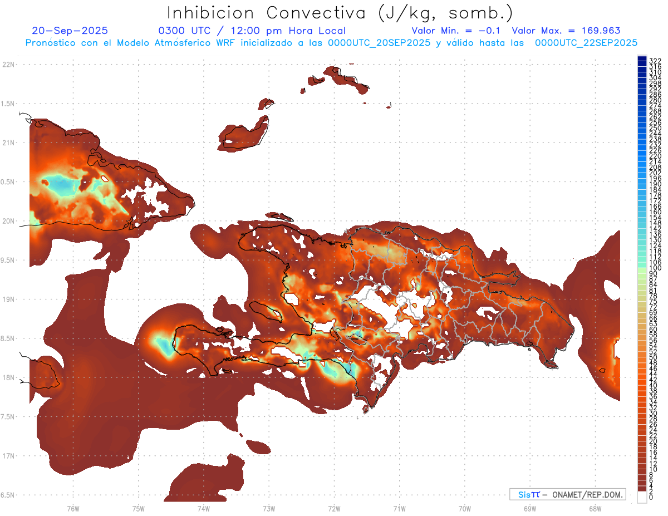Click the color scale value '75'
This screenshot has width=668, height=516.
tap(653, 301)
